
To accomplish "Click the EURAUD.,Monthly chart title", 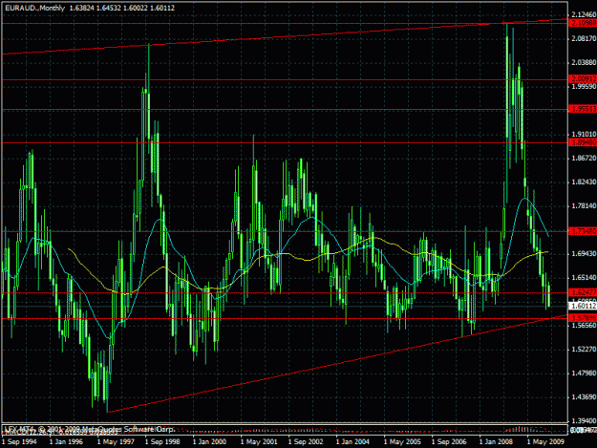I will (x=34, y=8).
